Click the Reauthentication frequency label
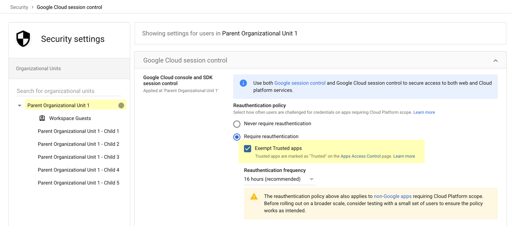Screen dimensions: 512x226 pyautogui.click(x=275, y=170)
